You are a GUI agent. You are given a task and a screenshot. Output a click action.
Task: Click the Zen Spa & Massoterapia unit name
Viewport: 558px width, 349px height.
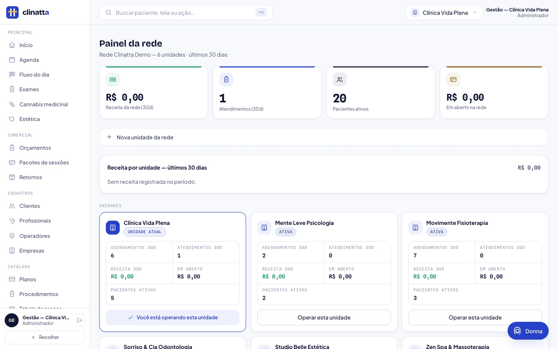pyautogui.click(x=458, y=346)
